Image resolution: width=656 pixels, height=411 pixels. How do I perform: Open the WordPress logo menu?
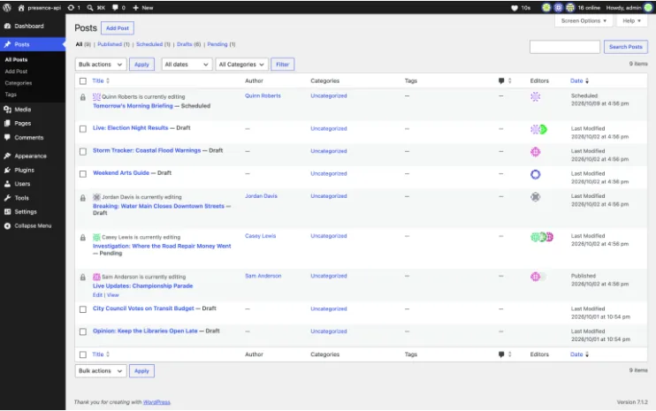click(x=7, y=8)
